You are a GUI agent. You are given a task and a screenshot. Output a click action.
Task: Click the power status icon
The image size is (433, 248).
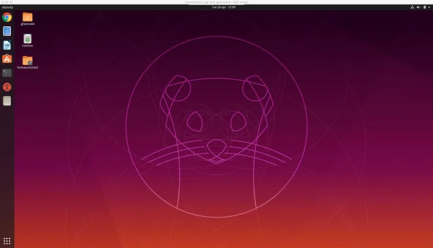click(424, 7)
